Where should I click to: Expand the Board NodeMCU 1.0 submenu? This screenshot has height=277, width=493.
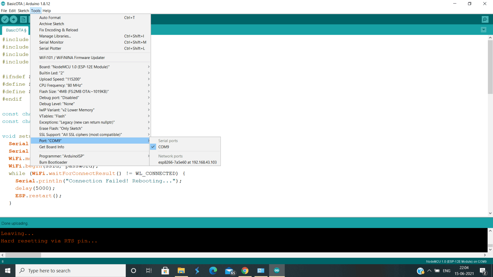pos(90,67)
